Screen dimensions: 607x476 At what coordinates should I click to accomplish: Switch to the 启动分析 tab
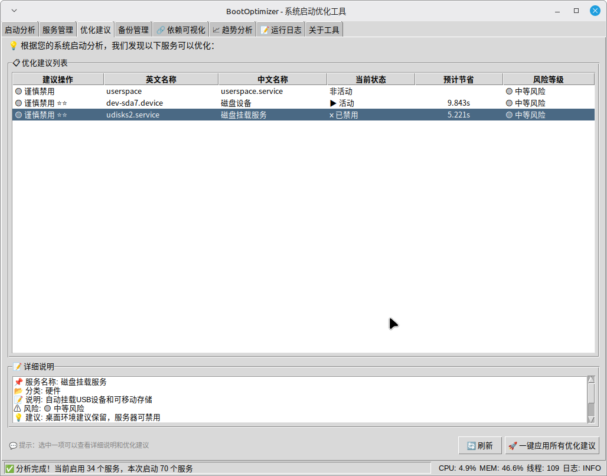pos(19,30)
